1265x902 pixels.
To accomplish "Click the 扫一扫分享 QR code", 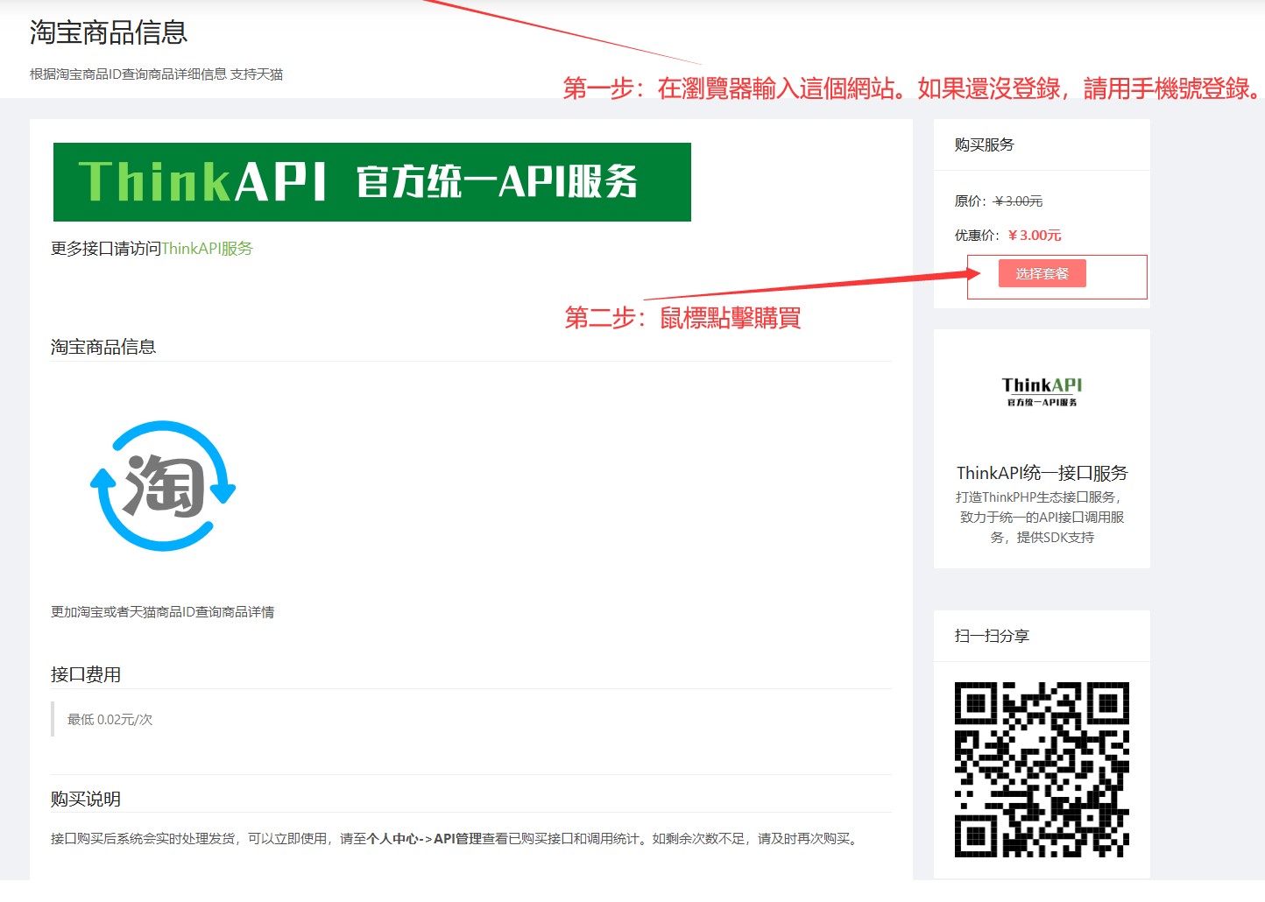I will [x=1042, y=770].
